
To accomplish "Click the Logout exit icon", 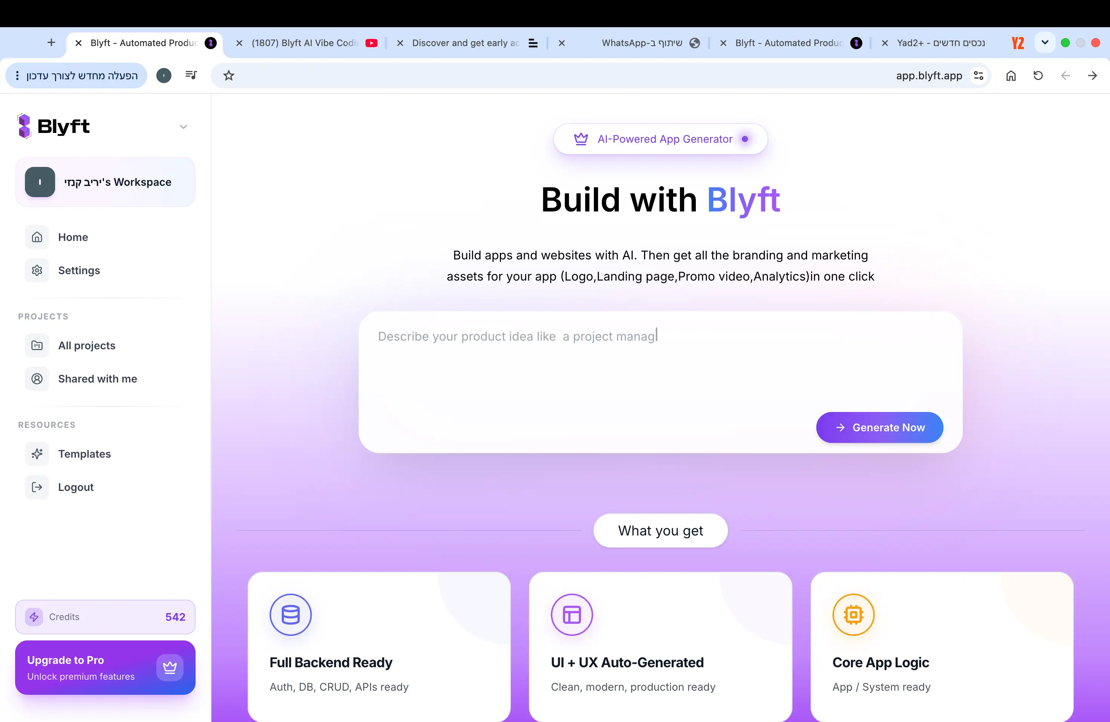I will 37,487.
